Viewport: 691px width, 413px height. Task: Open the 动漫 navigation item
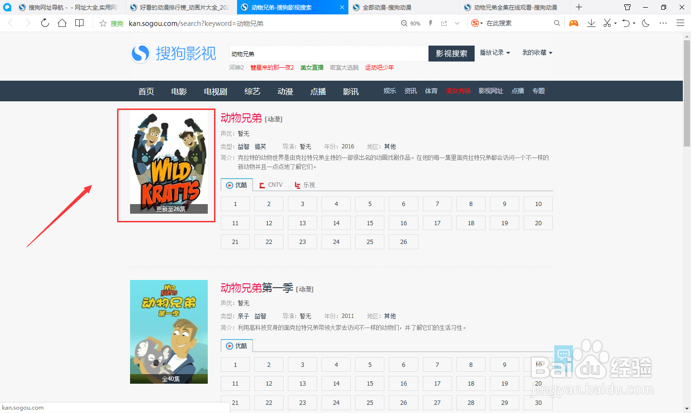tap(286, 91)
